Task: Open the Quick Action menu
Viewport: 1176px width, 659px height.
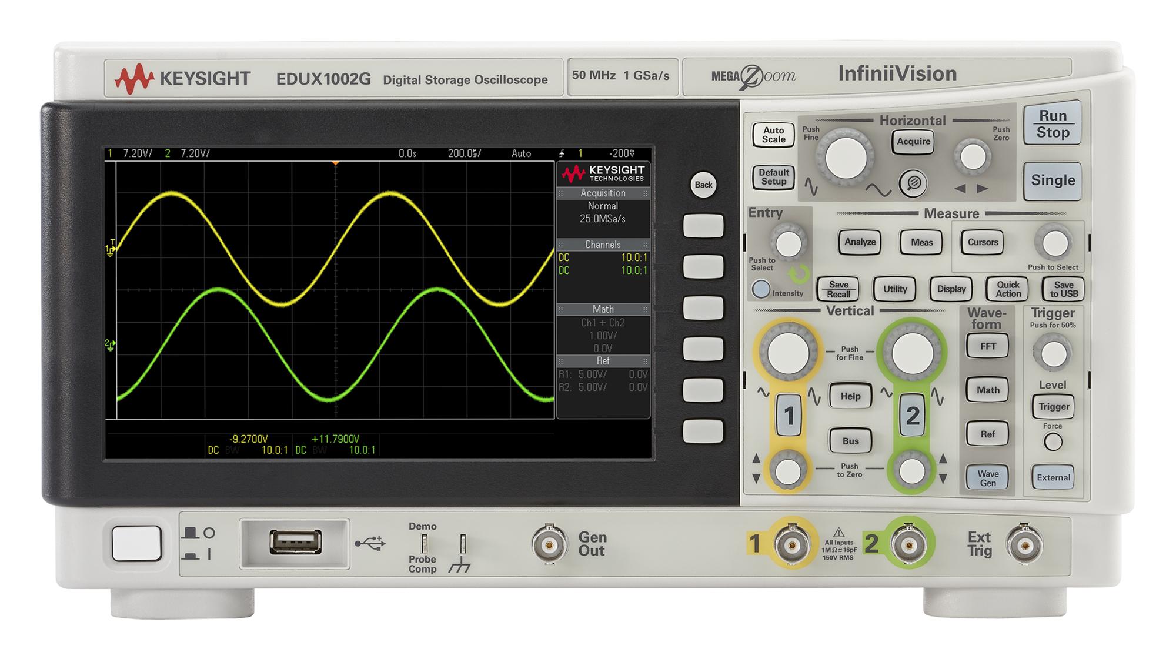Action: (1007, 289)
